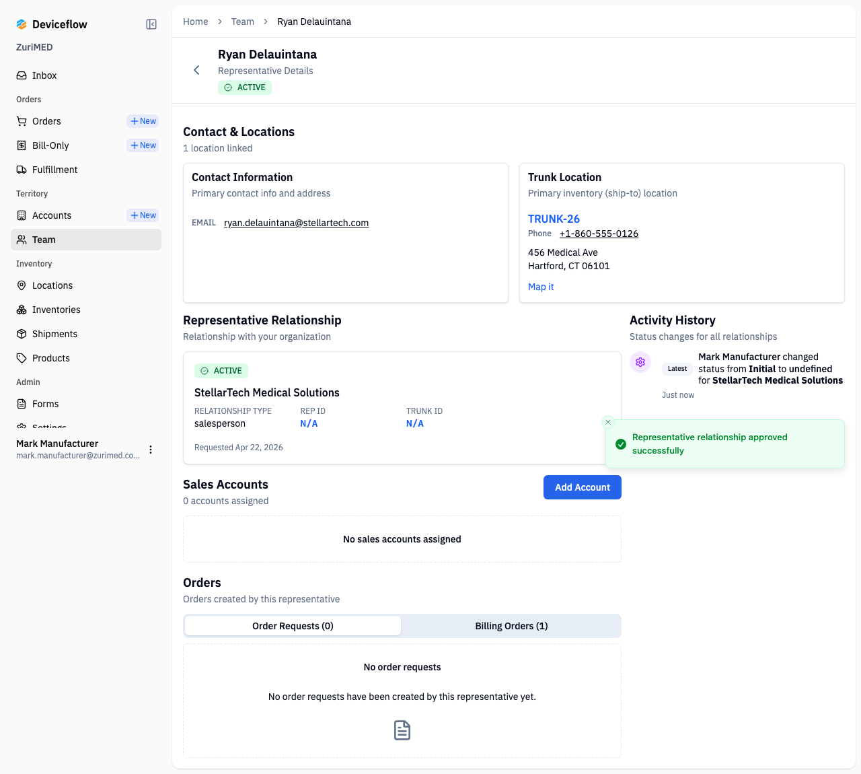Click the Fulfillment truck icon

(x=22, y=170)
